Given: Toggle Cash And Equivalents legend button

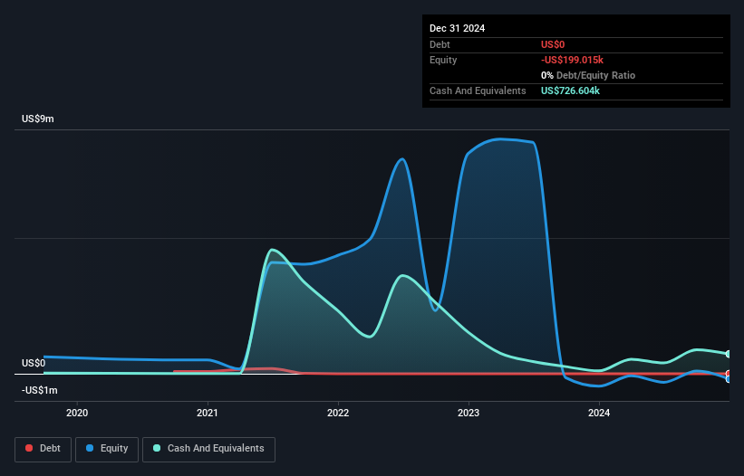Looking at the screenshot, I should pyautogui.click(x=208, y=449).
